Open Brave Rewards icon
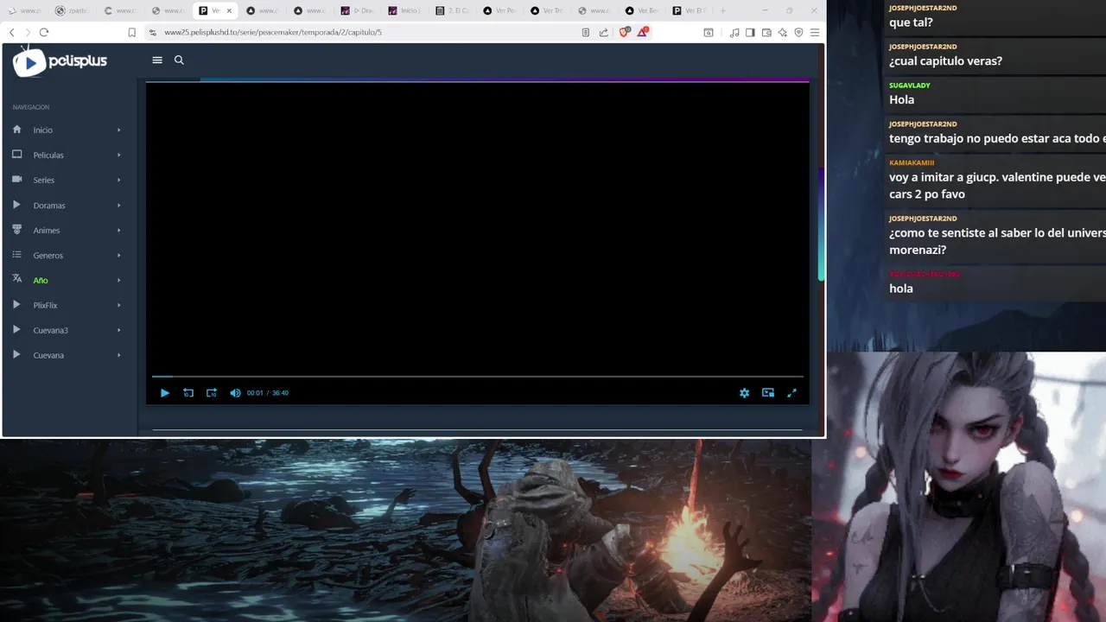The width and height of the screenshot is (1106, 622). coord(644,32)
